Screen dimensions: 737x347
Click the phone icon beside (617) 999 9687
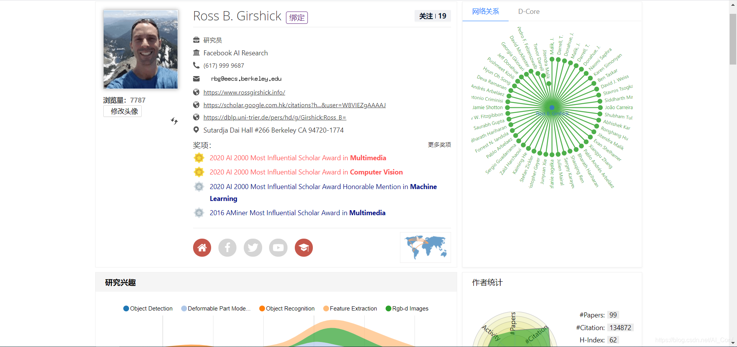point(196,65)
